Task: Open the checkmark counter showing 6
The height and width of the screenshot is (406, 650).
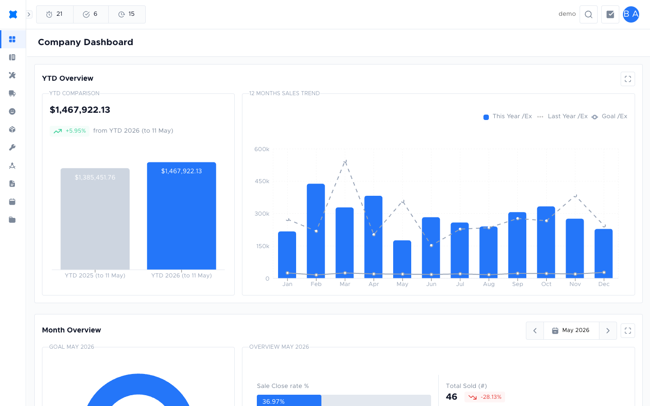Action: click(91, 14)
